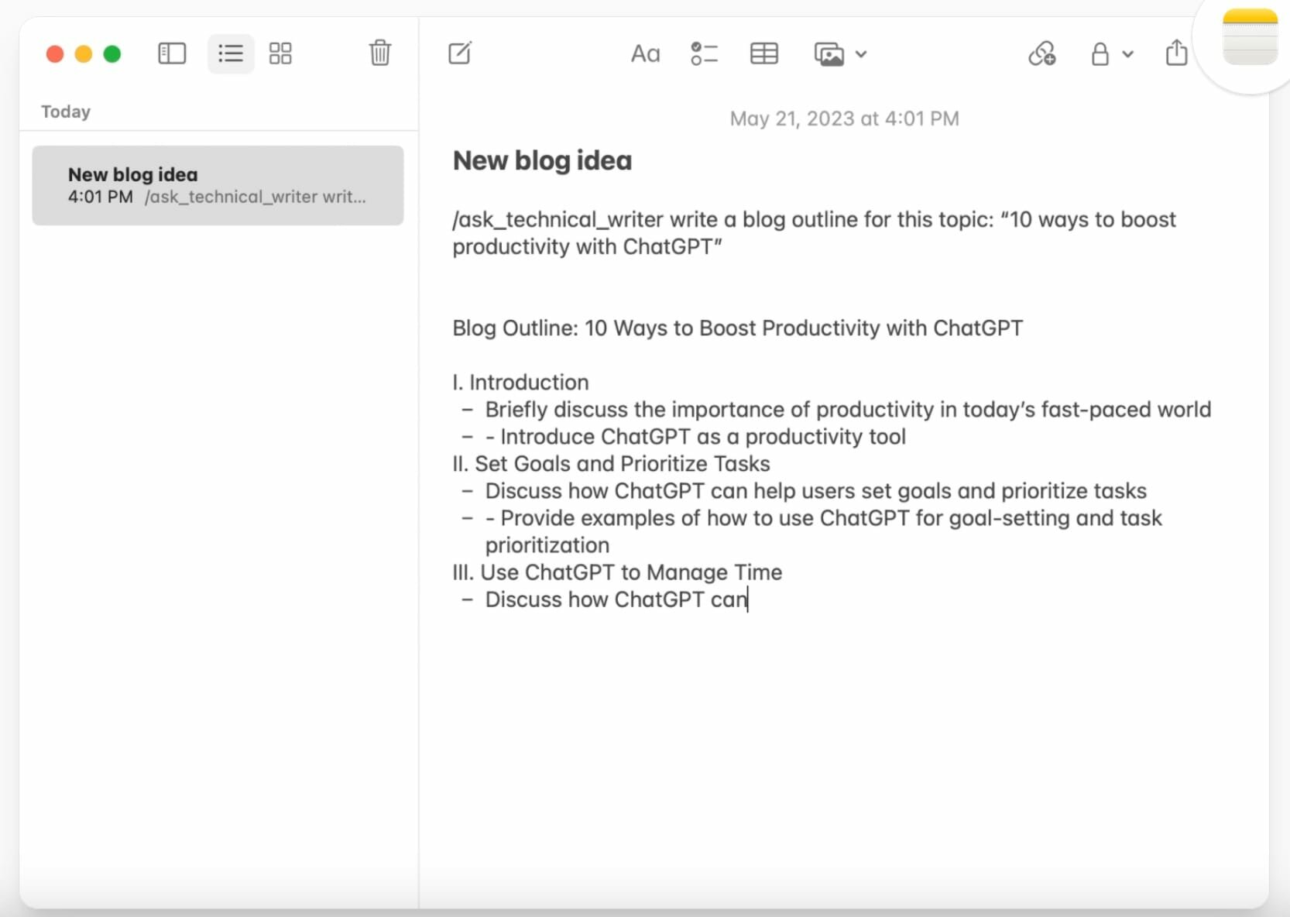Click the lock note icon
The width and height of the screenshot is (1290, 917).
pos(1100,53)
